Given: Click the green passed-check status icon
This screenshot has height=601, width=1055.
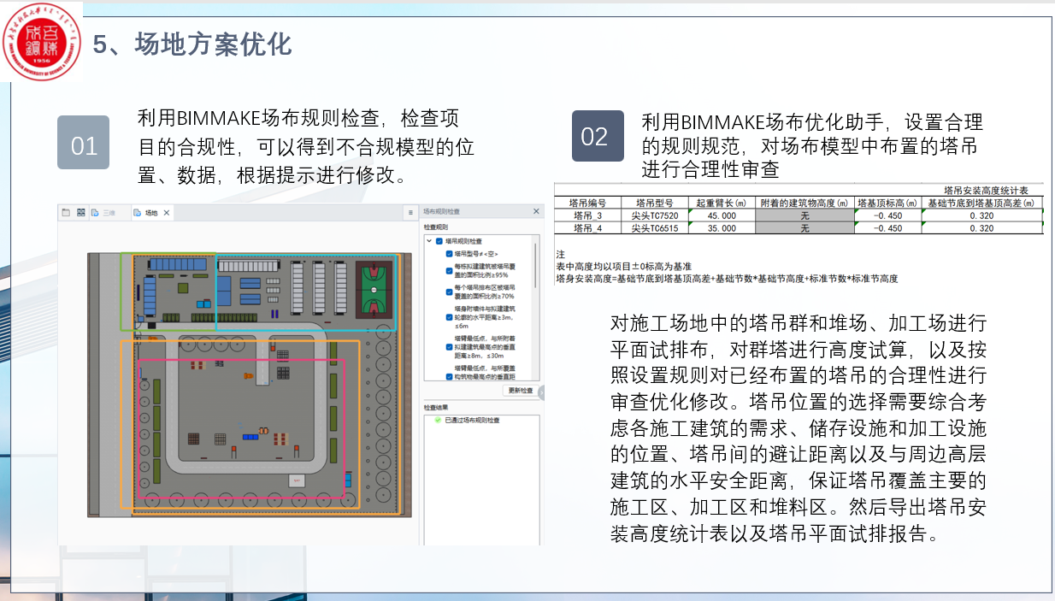Looking at the screenshot, I should [438, 421].
